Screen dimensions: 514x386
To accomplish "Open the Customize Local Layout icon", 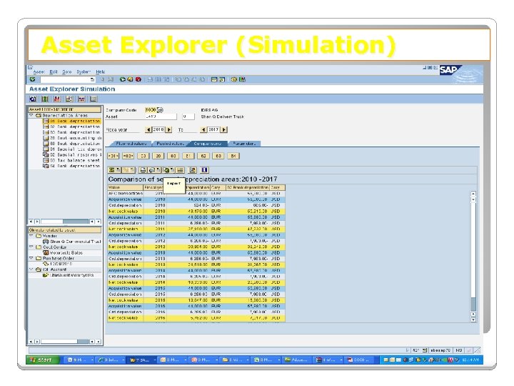I will (242, 79).
